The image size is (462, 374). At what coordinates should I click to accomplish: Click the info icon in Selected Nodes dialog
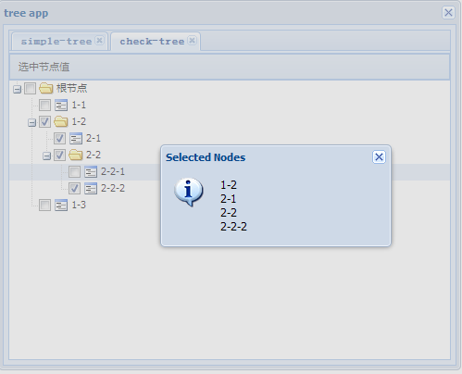(x=189, y=192)
